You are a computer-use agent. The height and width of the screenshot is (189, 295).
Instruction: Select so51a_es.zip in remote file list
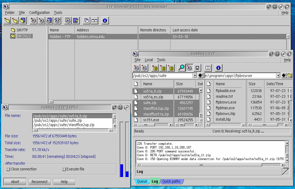pyautogui.click(x=153, y=97)
